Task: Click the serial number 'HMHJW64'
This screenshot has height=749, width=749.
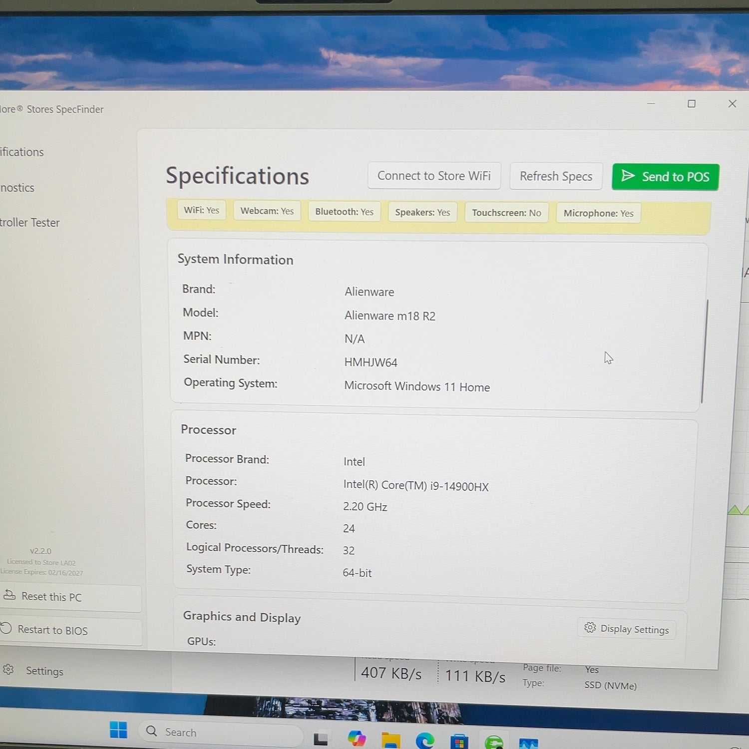Action: [371, 363]
